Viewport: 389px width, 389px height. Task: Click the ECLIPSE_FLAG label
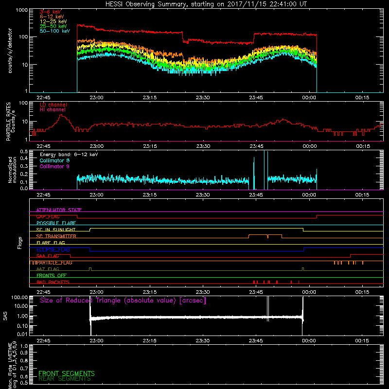[53, 249]
